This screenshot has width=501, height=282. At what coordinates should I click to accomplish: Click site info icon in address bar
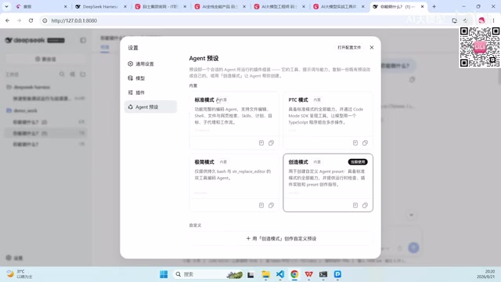[45, 20]
